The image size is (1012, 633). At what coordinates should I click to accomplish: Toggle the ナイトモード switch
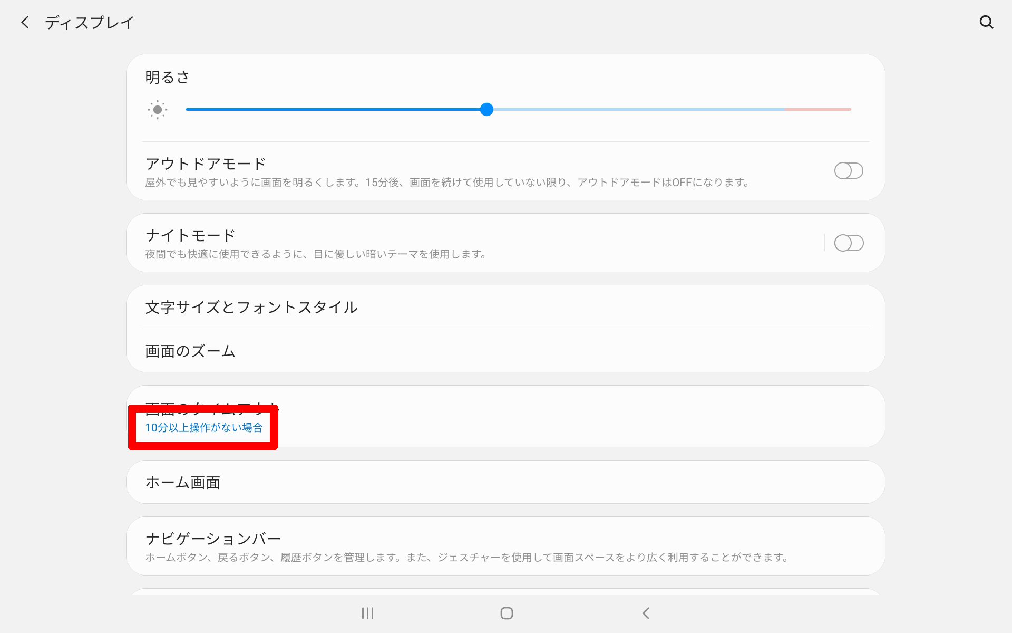coord(849,243)
